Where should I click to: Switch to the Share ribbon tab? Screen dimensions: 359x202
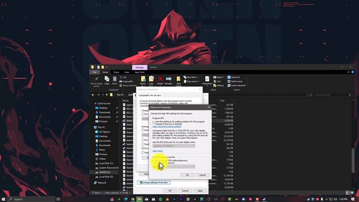116,72
